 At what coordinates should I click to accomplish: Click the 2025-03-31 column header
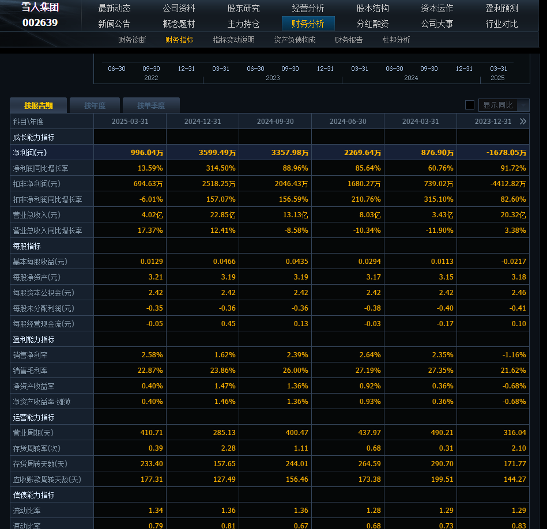(x=130, y=122)
